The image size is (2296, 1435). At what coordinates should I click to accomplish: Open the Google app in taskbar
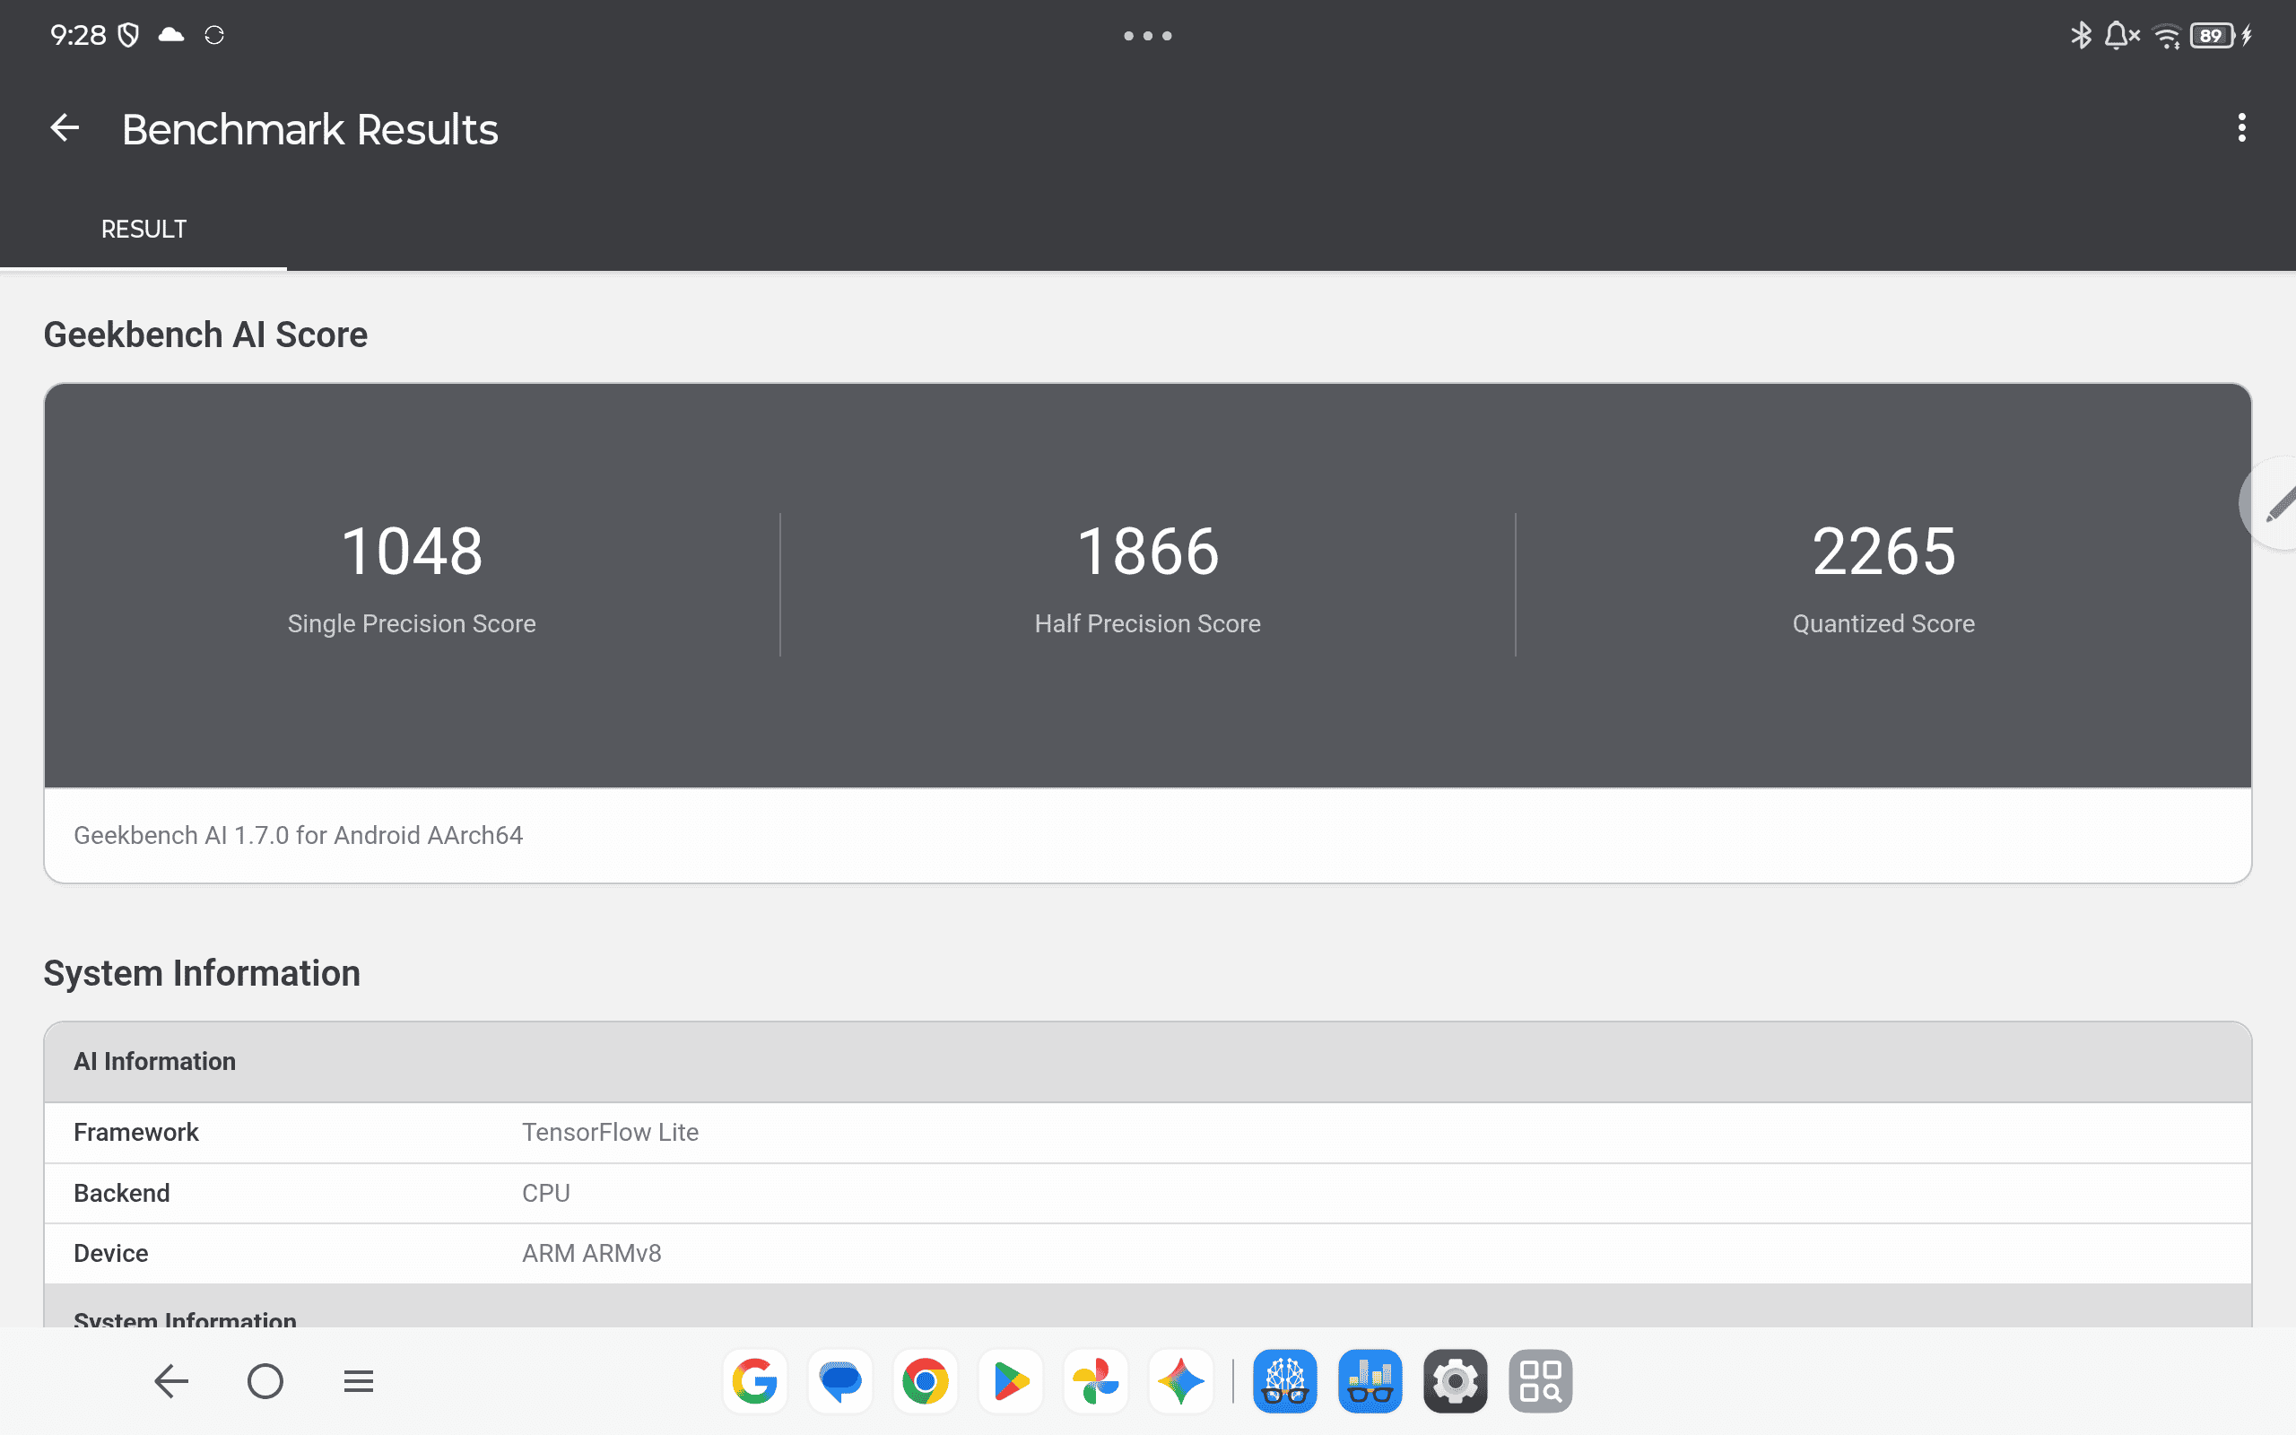point(755,1381)
